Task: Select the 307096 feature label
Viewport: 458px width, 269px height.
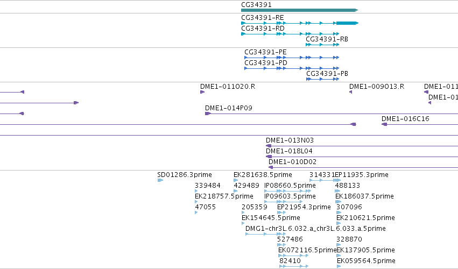Action: pyautogui.click(x=349, y=207)
